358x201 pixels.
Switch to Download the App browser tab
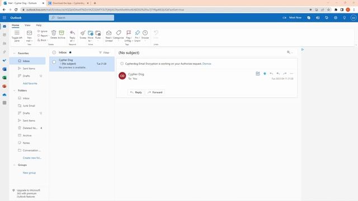[x=68, y=3]
